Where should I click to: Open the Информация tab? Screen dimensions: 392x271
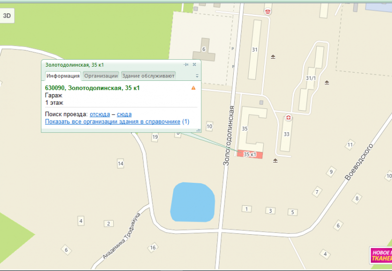63,76
